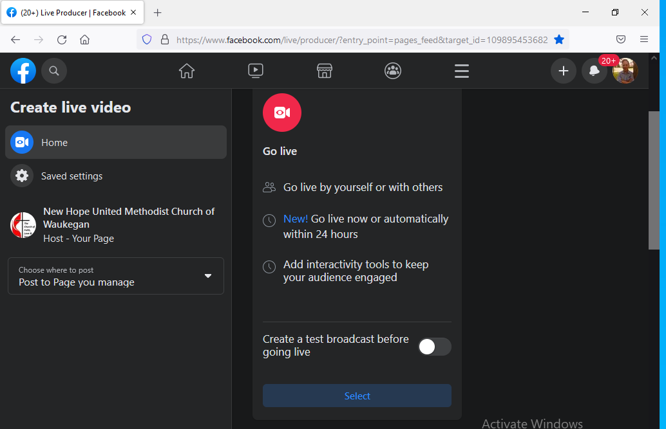The width and height of the screenshot is (666, 429).
Task: Click the tracking protection shield icon
Action: click(x=147, y=39)
